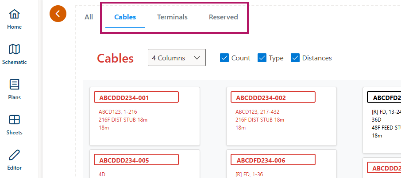This screenshot has height=178, width=401.
Task: Click the orange back arrow button
Action: pos(58,14)
